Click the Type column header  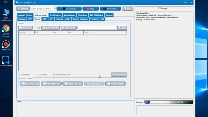coord(59,32)
